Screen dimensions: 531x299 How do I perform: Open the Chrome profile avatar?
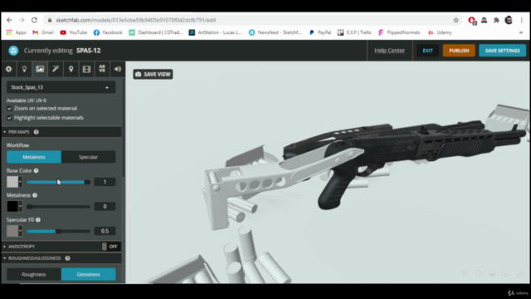tap(509, 20)
